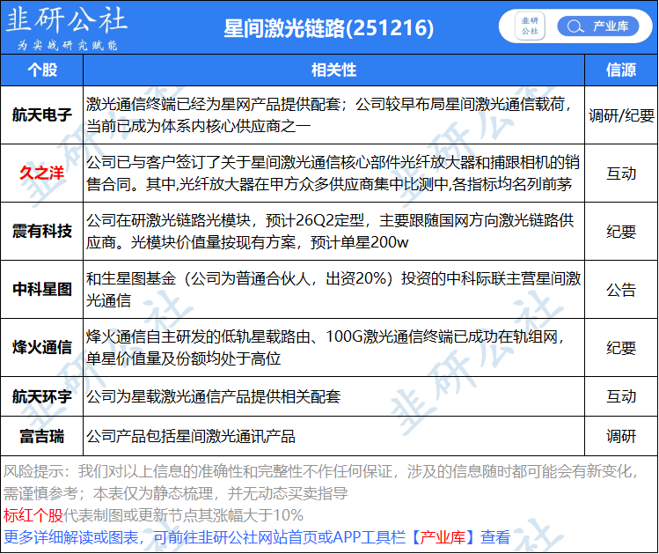Select the stock name 富吉瑞
The width and height of the screenshot is (659, 554).
click(42, 436)
